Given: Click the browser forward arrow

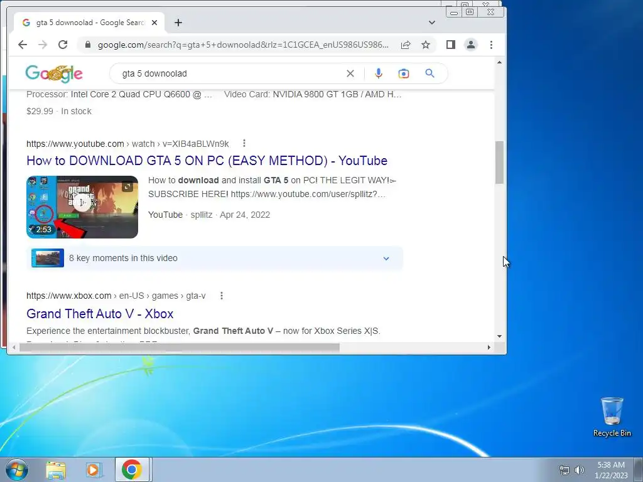Looking at the screenshot, I should coord(43,45).
